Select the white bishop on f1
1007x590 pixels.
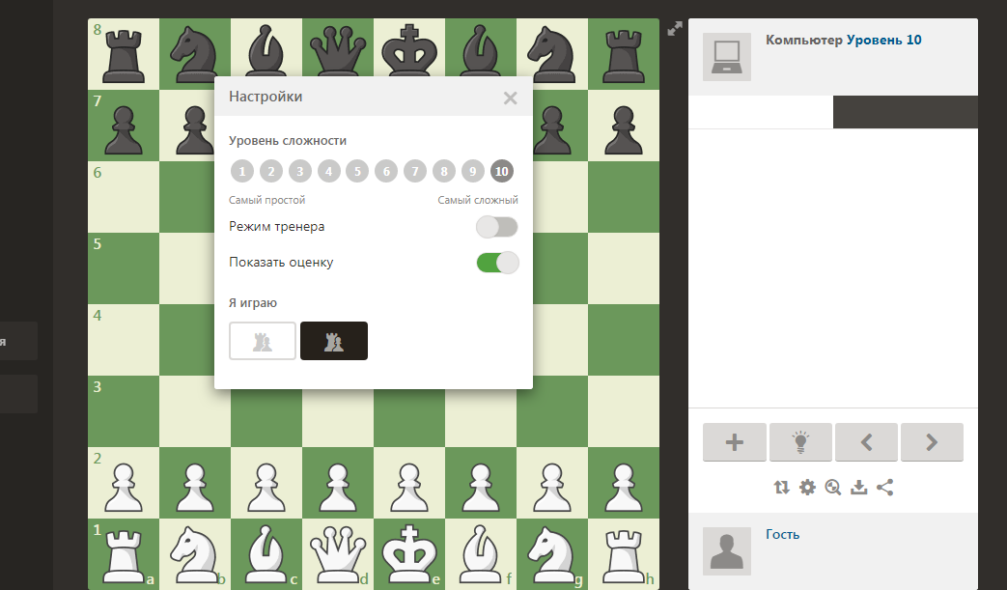coord(481,554)
